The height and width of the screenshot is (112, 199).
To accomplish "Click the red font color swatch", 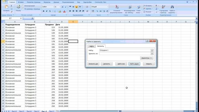I will 64,11.
